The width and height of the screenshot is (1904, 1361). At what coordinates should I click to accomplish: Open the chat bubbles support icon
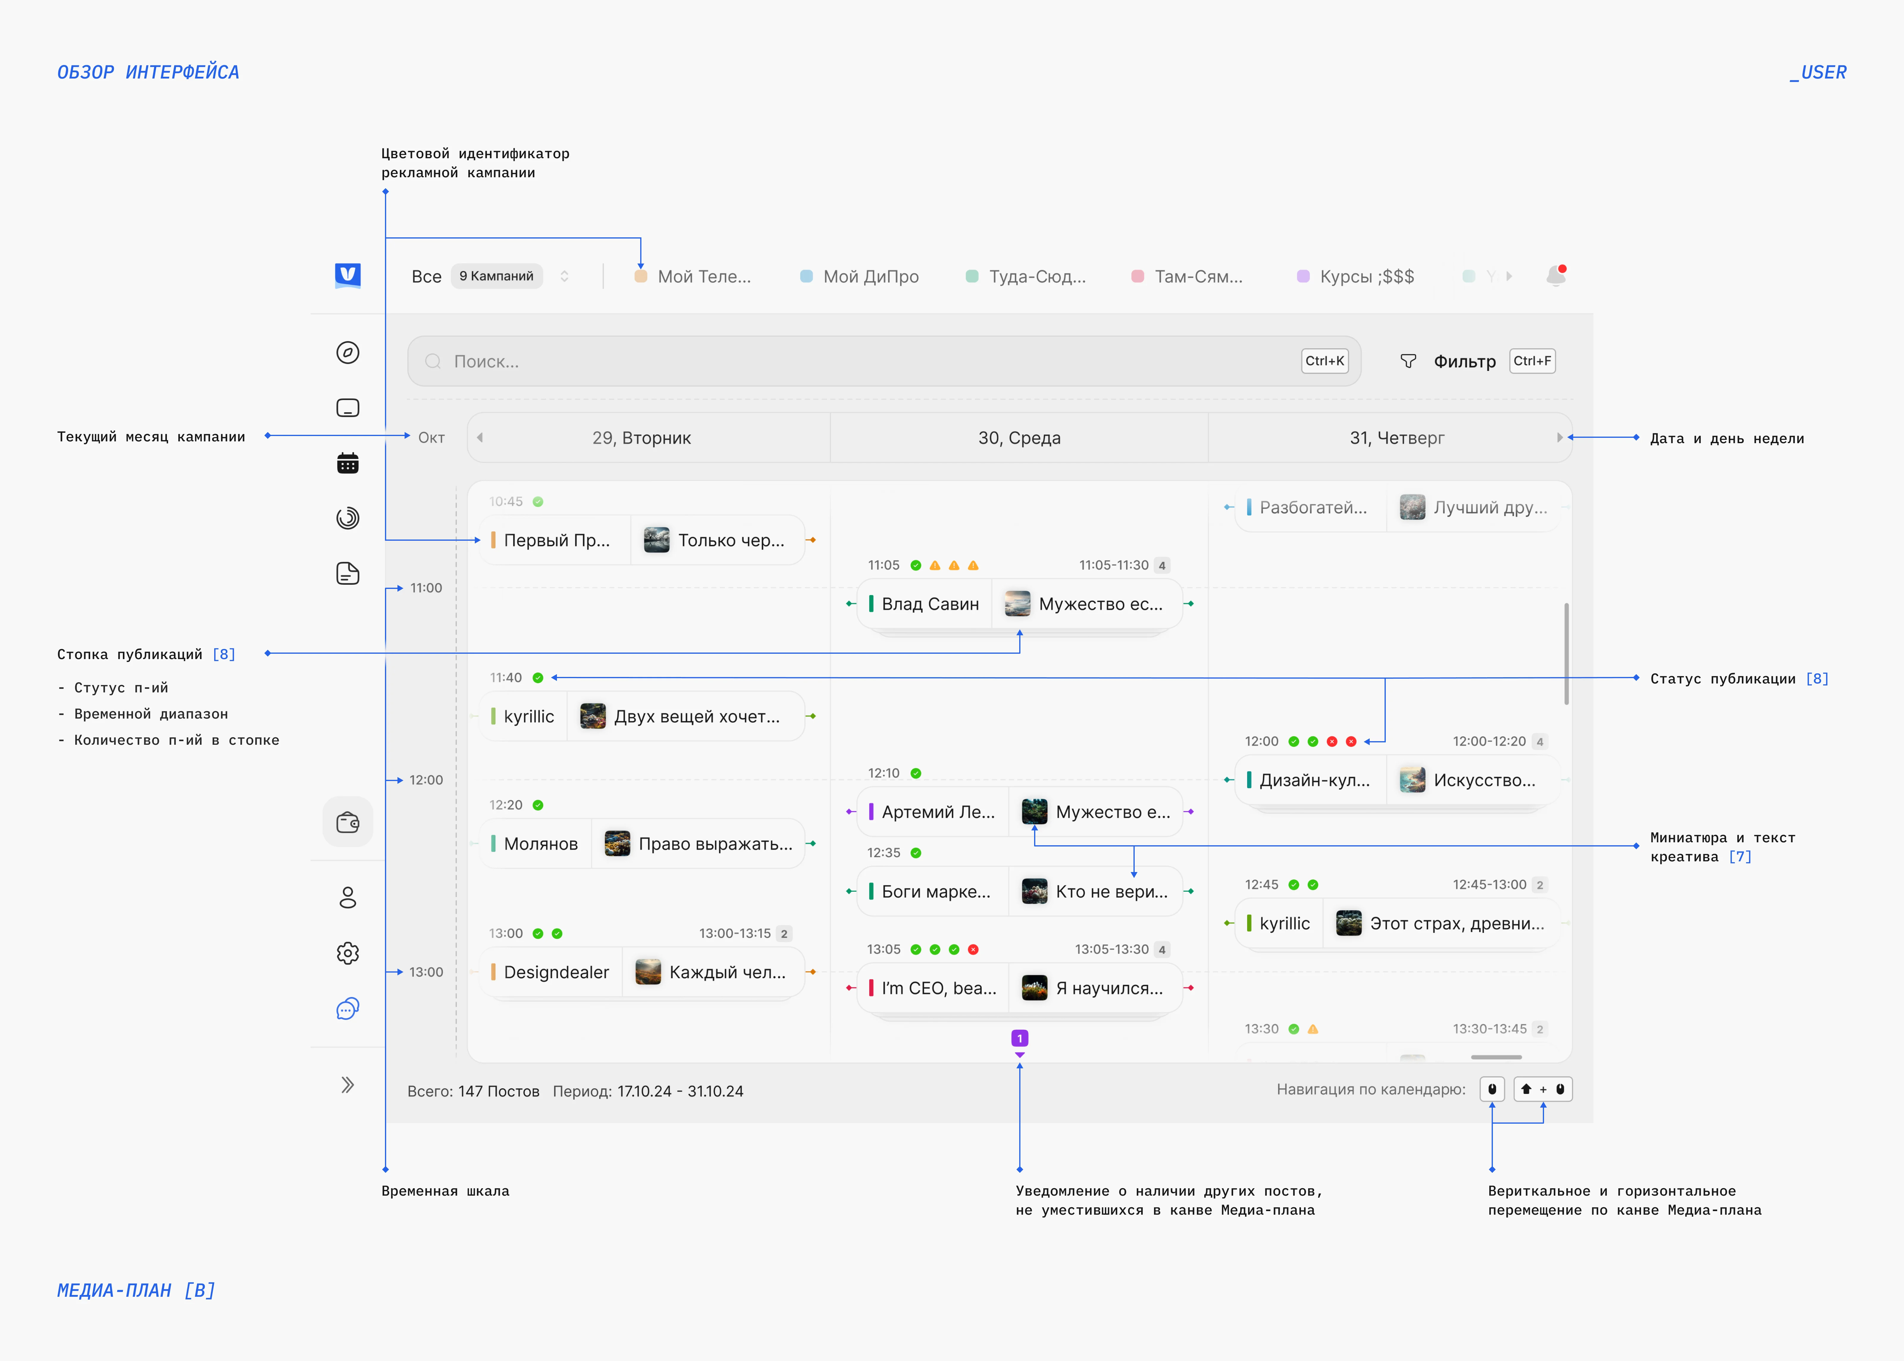[348, 1008]
